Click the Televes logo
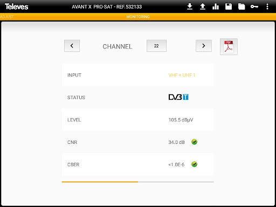The height and width of the screenshot is (207, 276). tap(16, 6)
